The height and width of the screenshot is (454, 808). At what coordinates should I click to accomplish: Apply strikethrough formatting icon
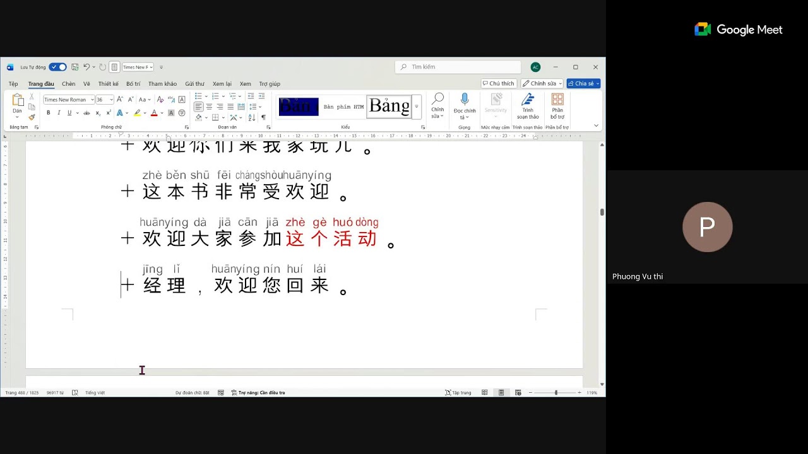87,113
